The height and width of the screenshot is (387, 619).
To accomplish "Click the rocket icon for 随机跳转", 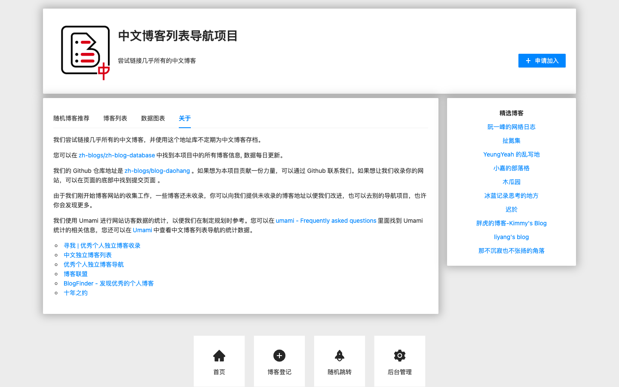I will (x=339, y=356).
